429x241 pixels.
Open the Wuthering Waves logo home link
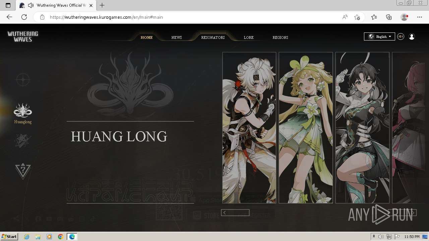pos(23,36)
